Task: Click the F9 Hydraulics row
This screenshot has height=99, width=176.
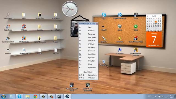Action: (88, 57)
